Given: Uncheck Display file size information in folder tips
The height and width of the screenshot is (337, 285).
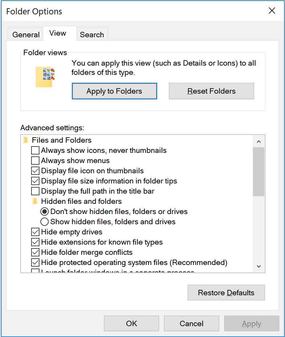Looking at the screenshot, I should click(x=35, y=181).
